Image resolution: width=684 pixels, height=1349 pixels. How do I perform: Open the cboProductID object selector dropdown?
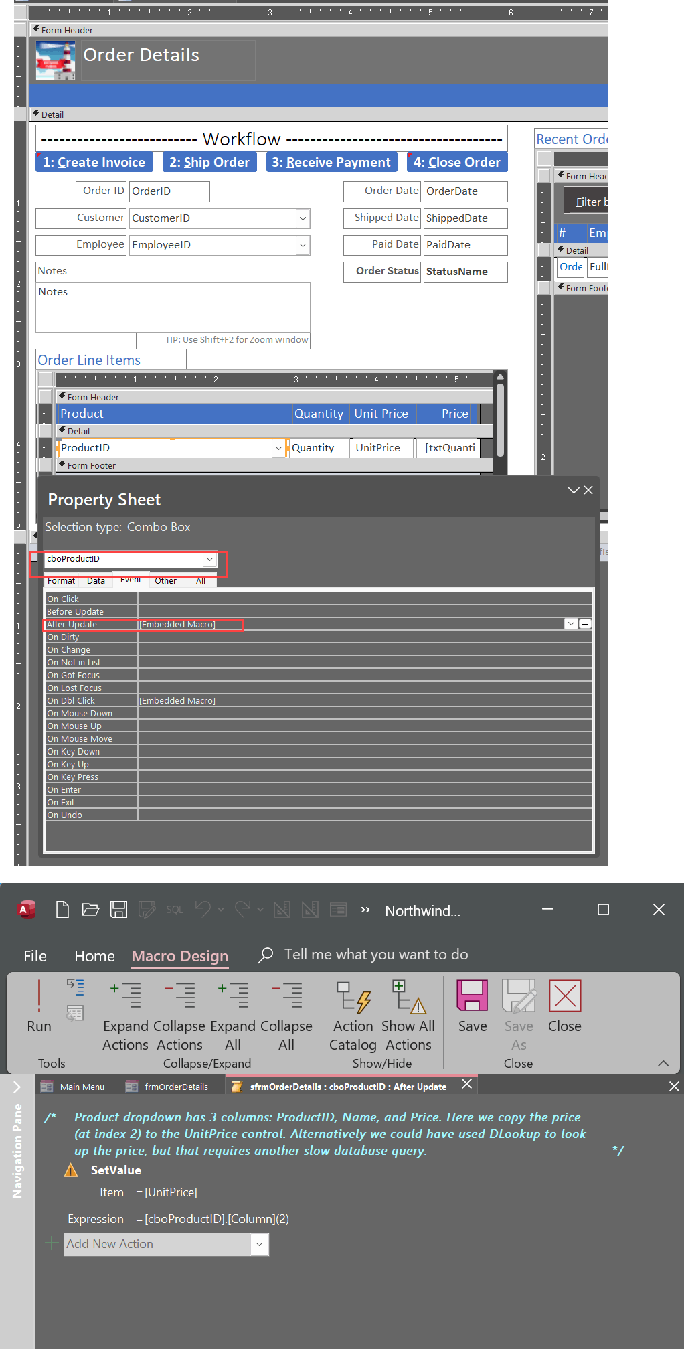tap(210, 559)
